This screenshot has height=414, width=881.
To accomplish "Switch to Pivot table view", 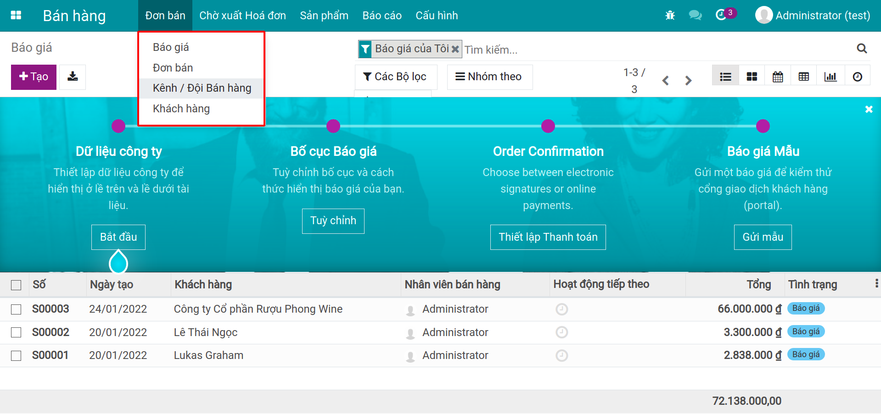I will coord(803,77).
